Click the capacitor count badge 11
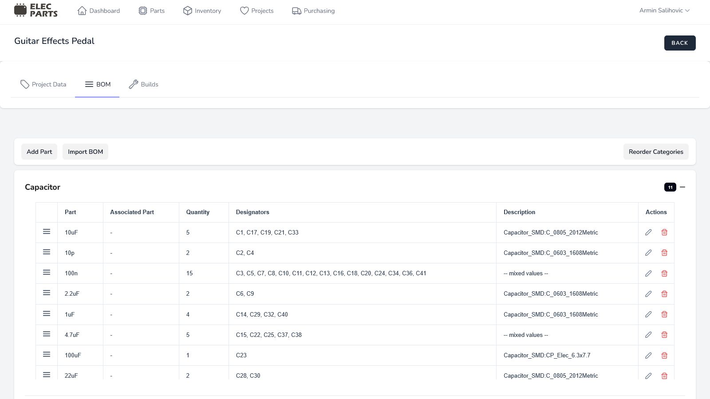Screen dimensions: 710x399 pos(670,187)
